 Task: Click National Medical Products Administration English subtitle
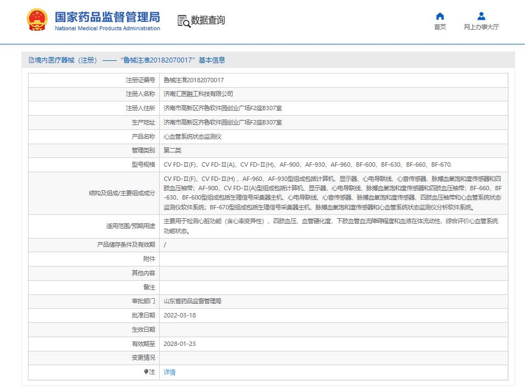point(107,29)
